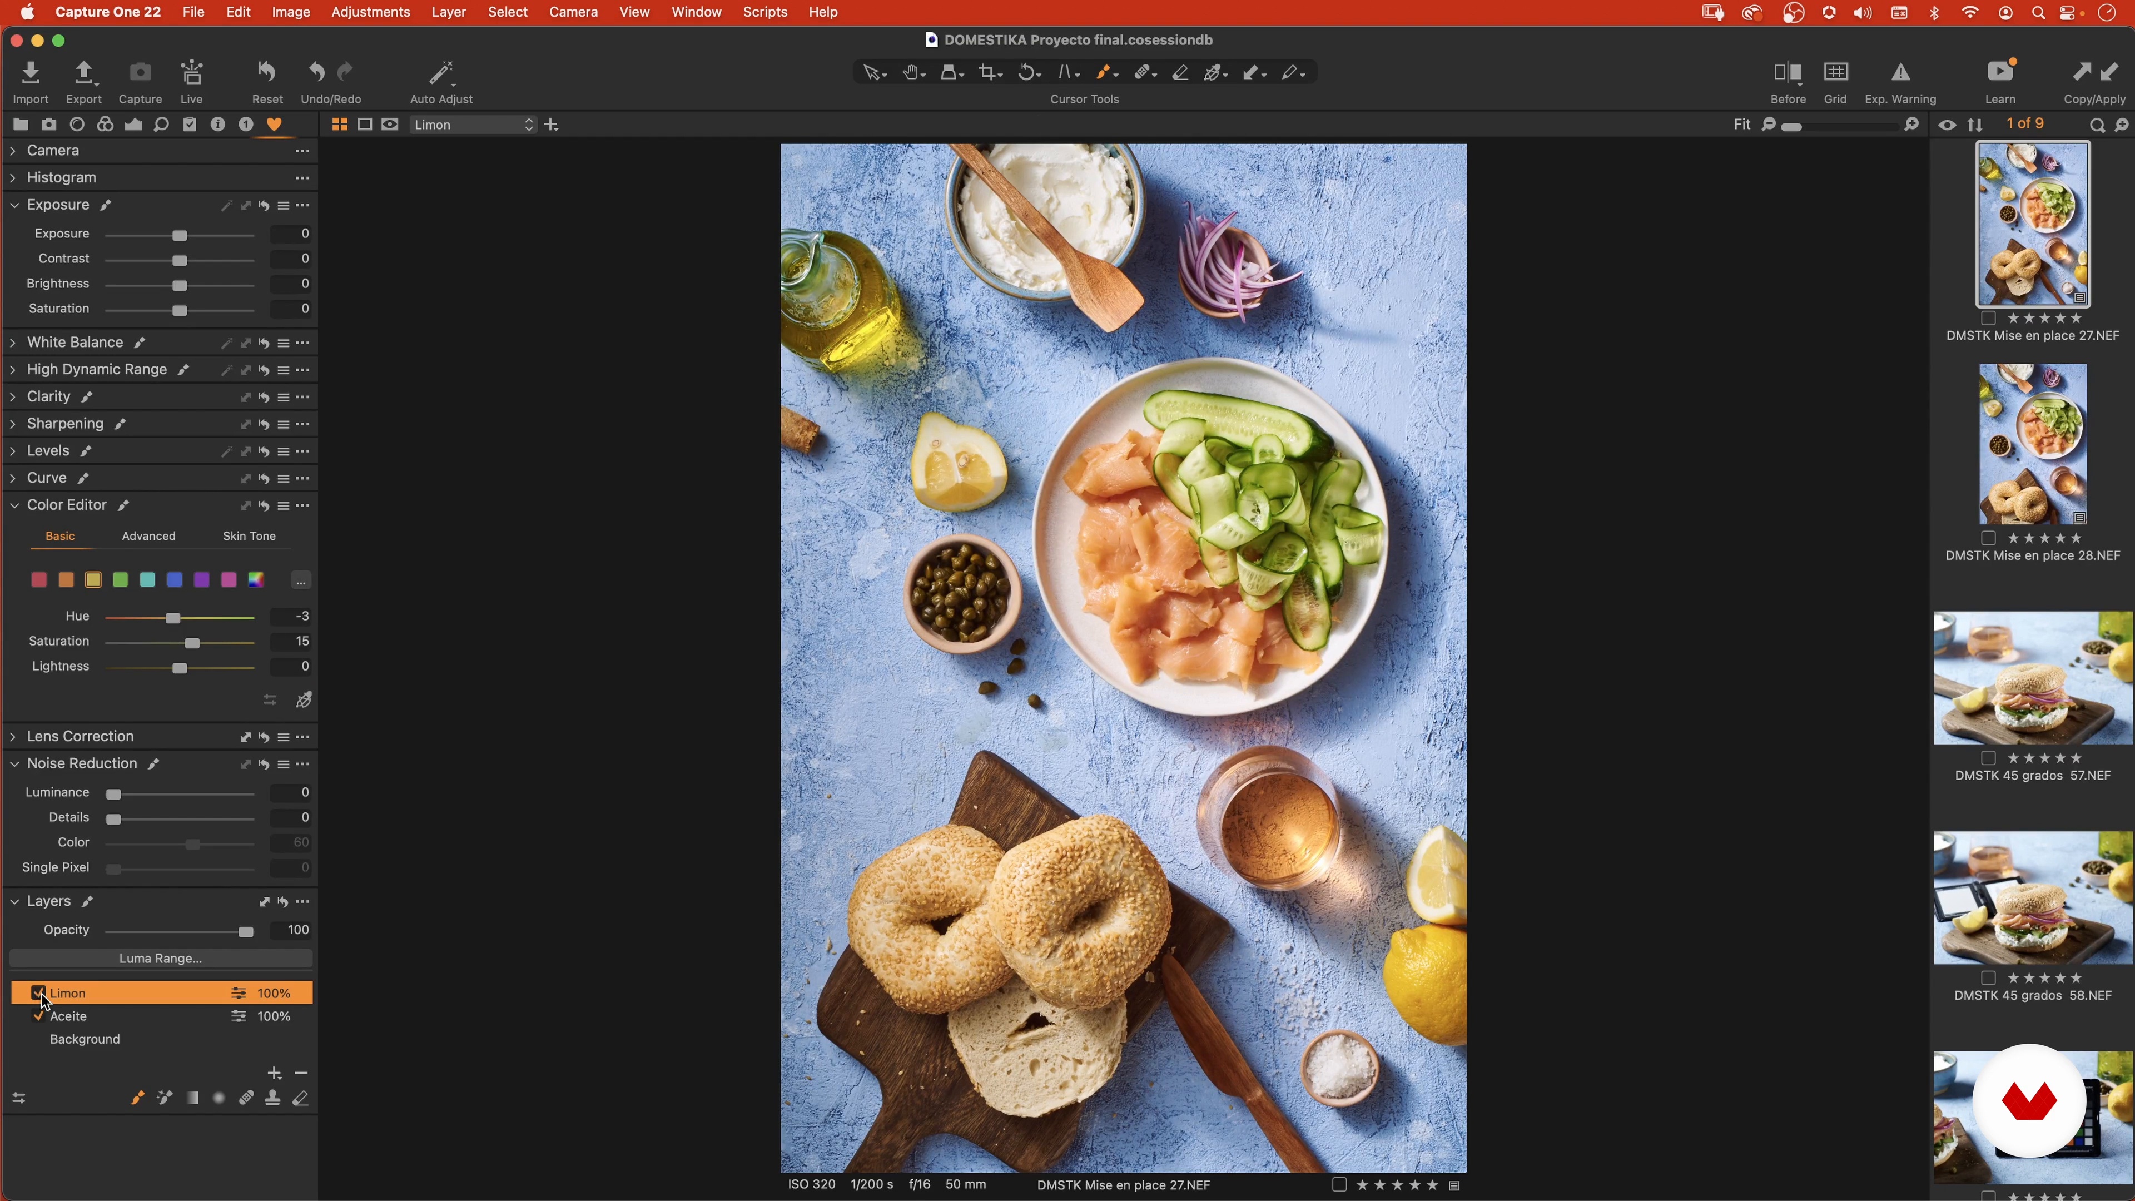The height and width of the screenshot is (1201, 2135).
Task: Click the Reset adjustments icon
Action: (x=267, y=73)
